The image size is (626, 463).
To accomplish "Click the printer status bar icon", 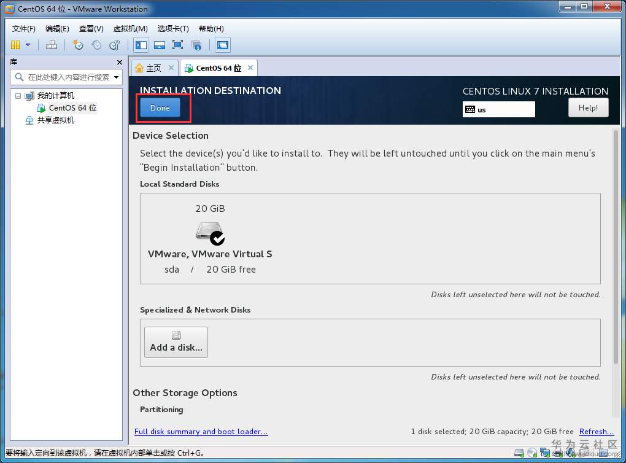I will [x=557, y=453].
